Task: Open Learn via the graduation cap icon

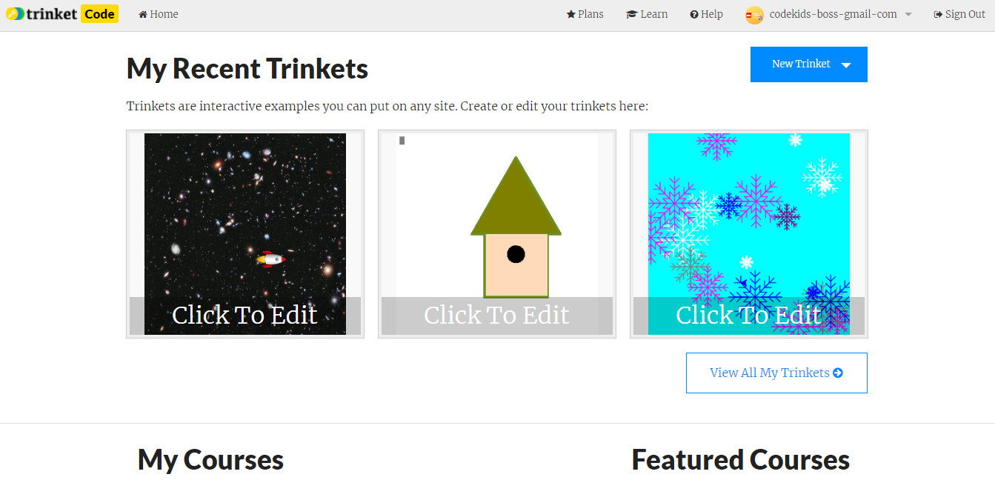Action: tap(632, 14)
